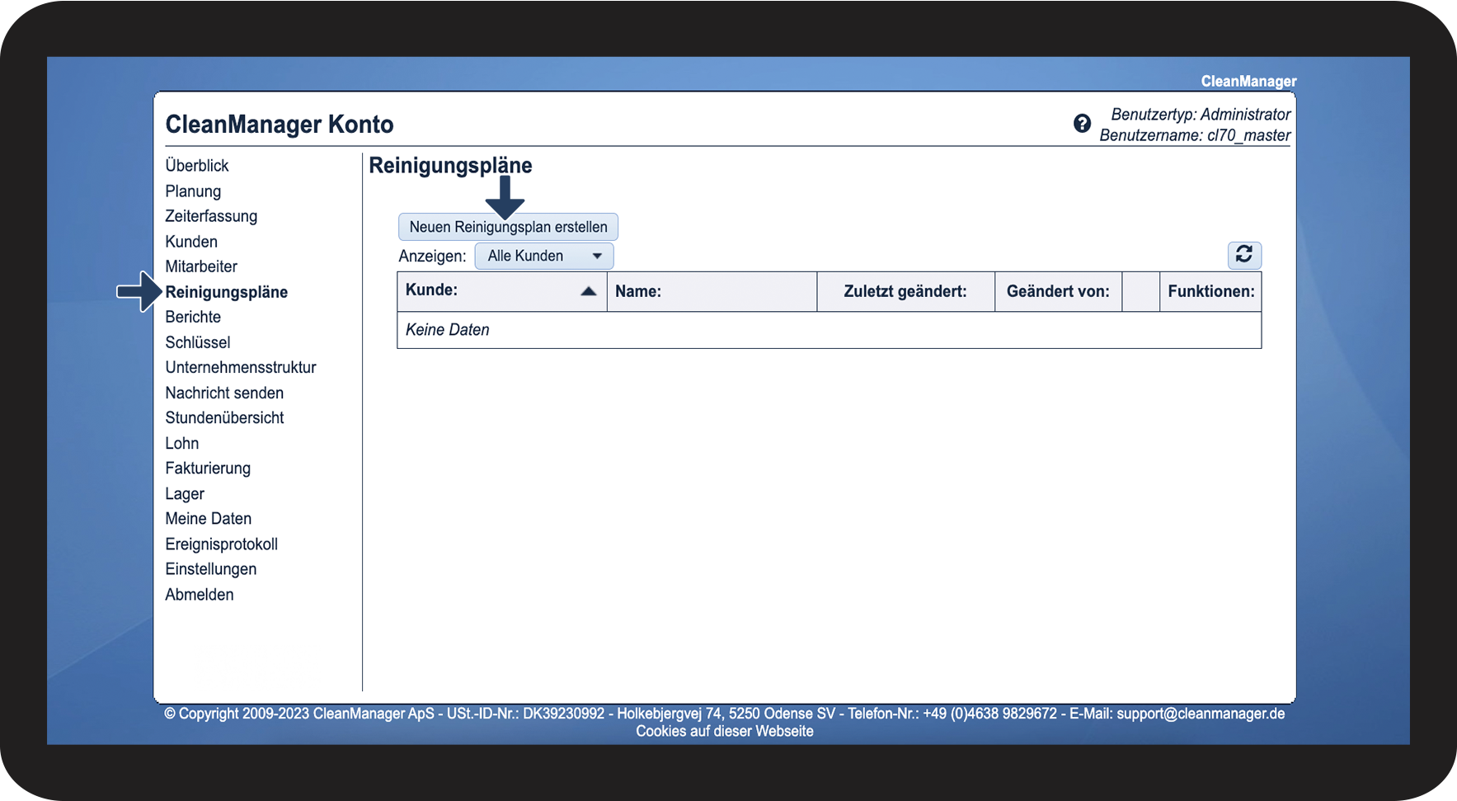Click the CleanManager Konto heading
Viewport: 1457px width, 801px height.
pos(280,124)
